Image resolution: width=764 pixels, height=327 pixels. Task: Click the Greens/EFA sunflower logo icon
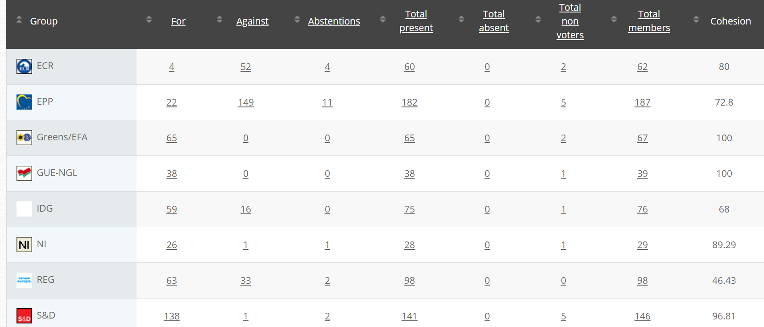pos(24,138)
